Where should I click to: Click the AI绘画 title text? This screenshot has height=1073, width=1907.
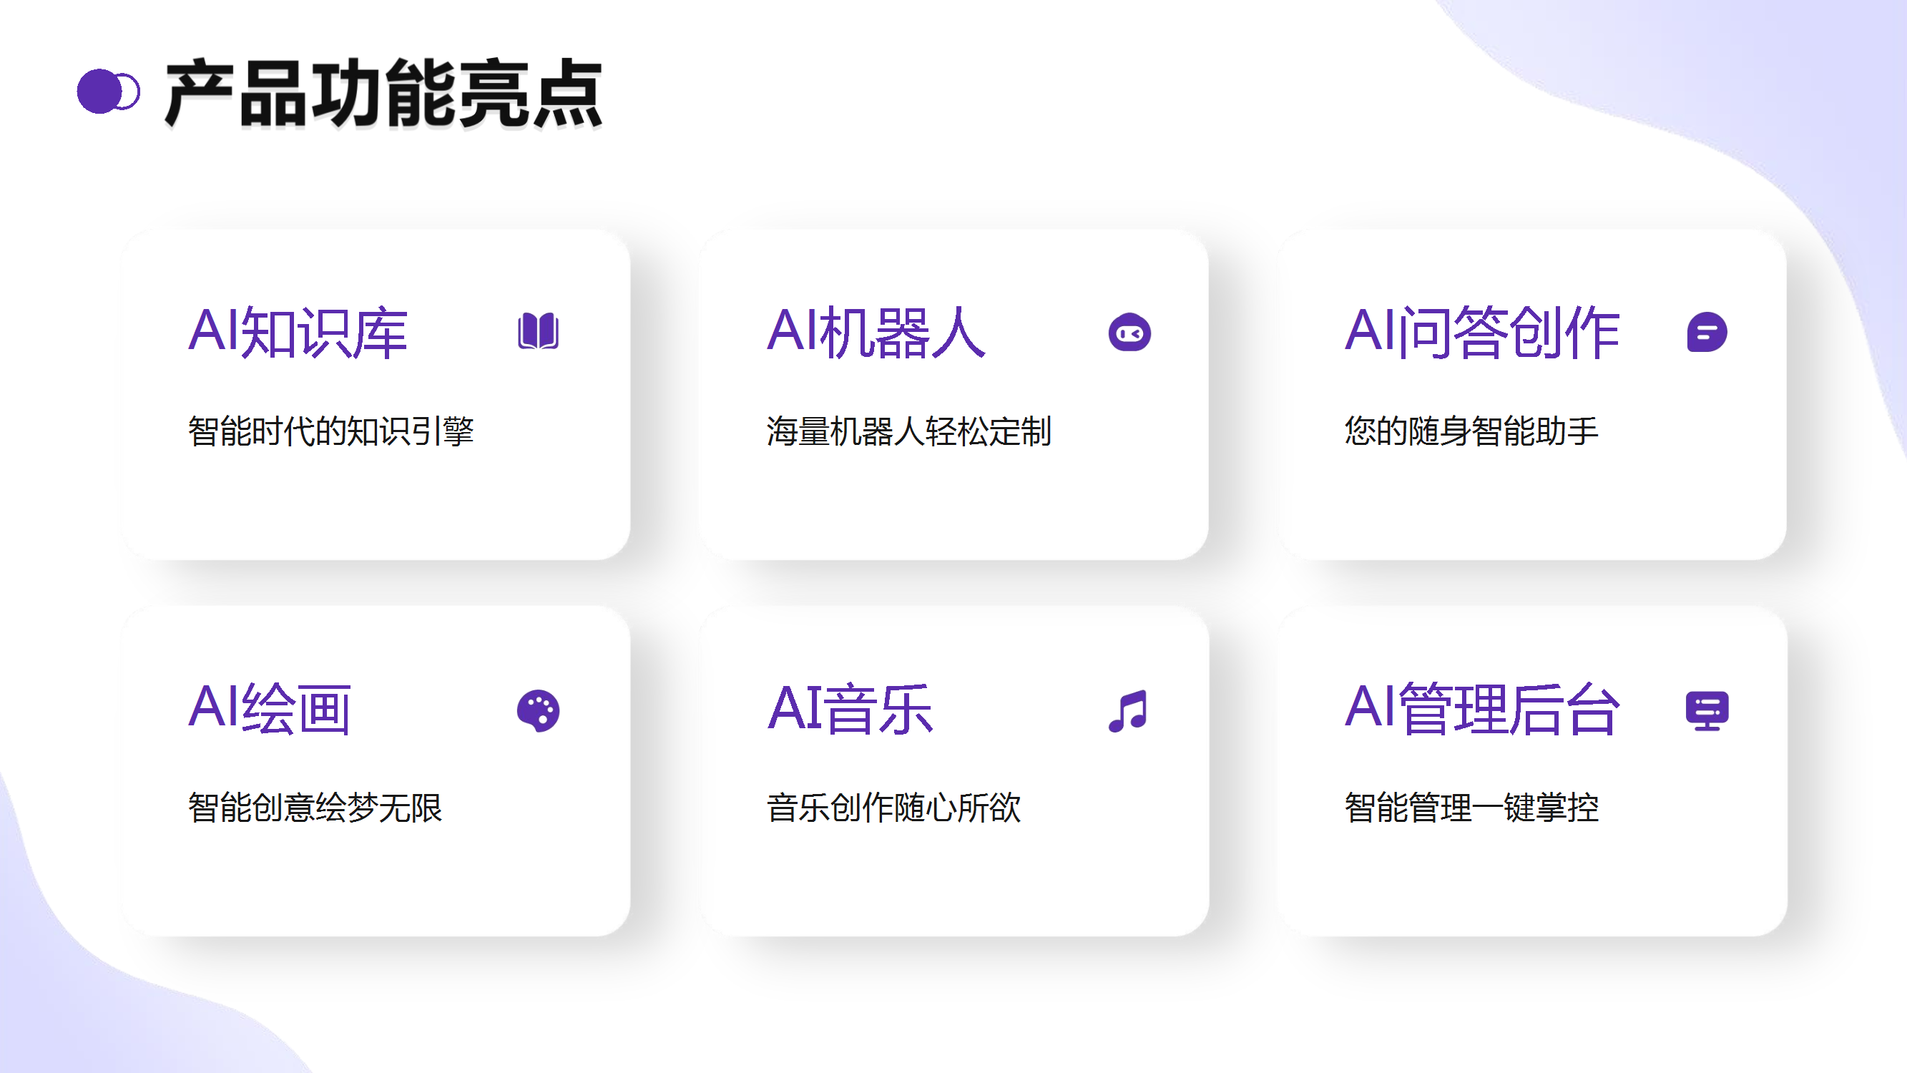tap(270, 710)
